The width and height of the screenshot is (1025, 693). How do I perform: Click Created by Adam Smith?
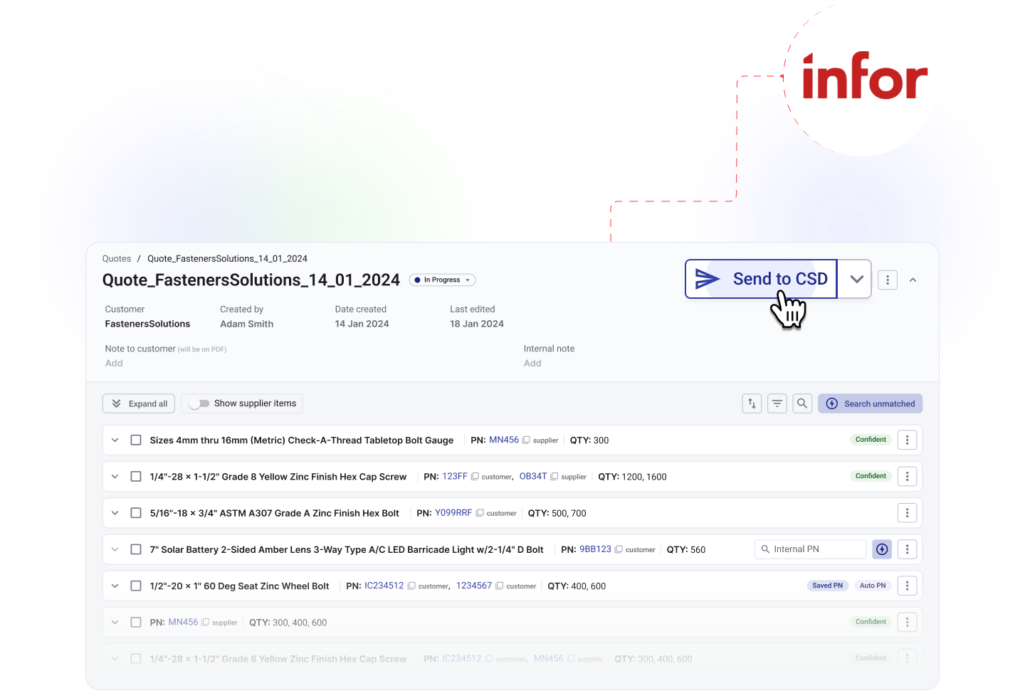point(246,324)
